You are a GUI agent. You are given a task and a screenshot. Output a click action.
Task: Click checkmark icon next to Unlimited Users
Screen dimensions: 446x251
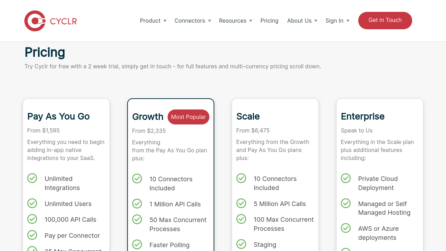(x=32, y=203)
